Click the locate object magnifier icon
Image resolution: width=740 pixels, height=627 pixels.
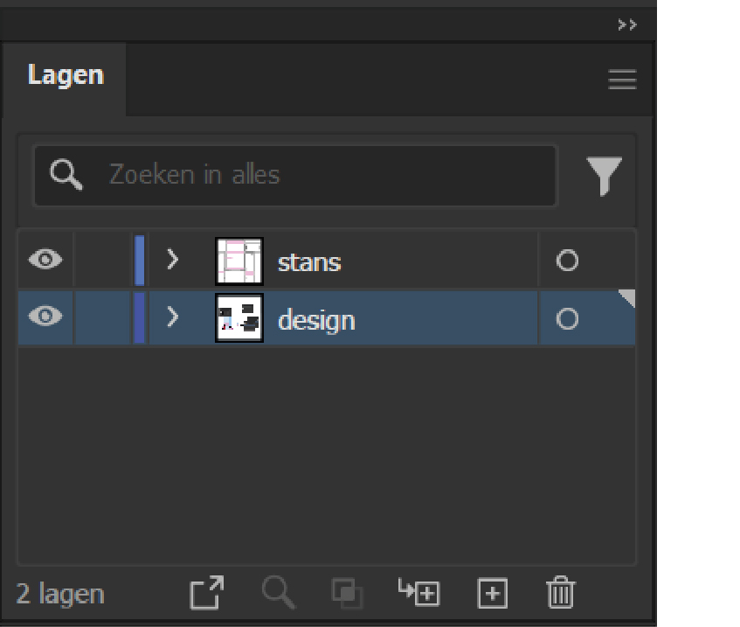pyautogui.click(x=279, y=592)
